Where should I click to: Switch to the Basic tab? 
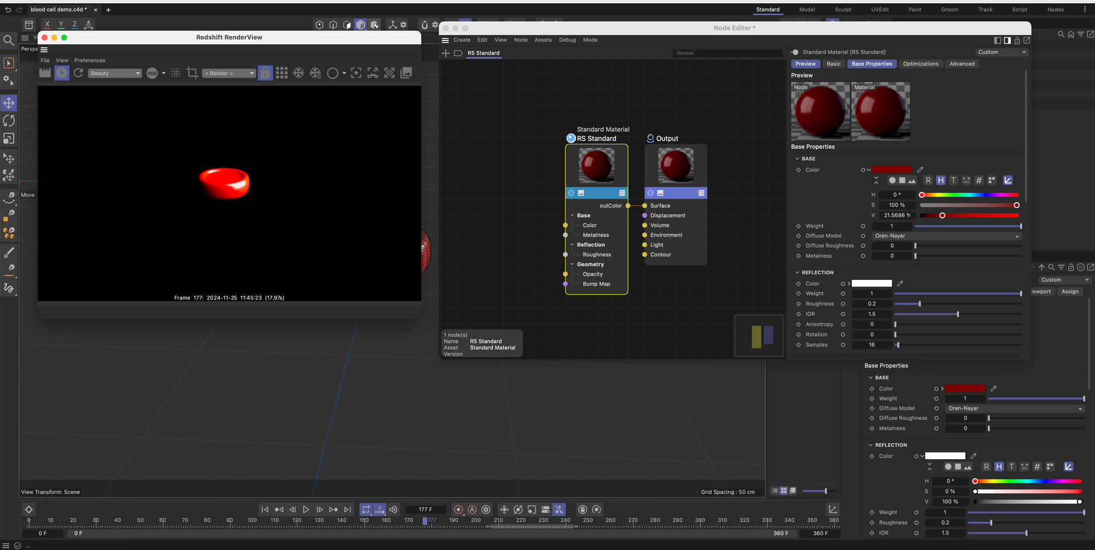pyautogui.click(x=833, y=64)
